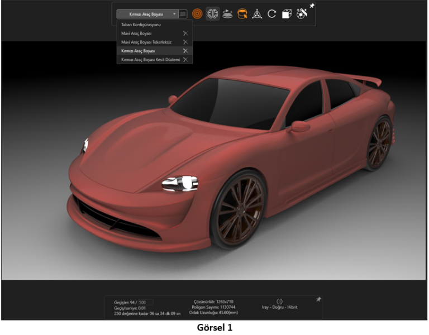Select Mavi Araç Boyası configuration

[x=137, y=33]
